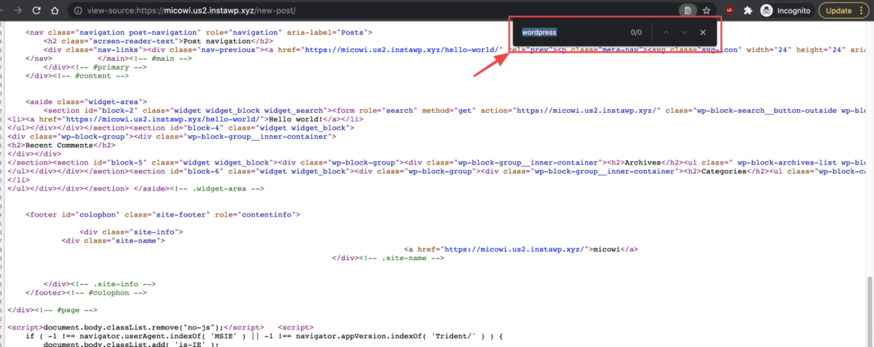Click the navigator.userAgent.indexOf script line
This screenshot has width=874, height=347.
(x=264, y=336)
